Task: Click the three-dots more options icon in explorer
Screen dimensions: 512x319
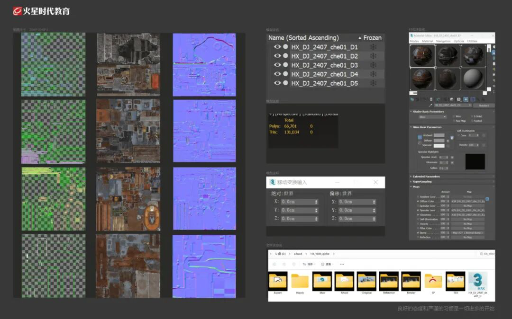Action: [x=342, y=264]
